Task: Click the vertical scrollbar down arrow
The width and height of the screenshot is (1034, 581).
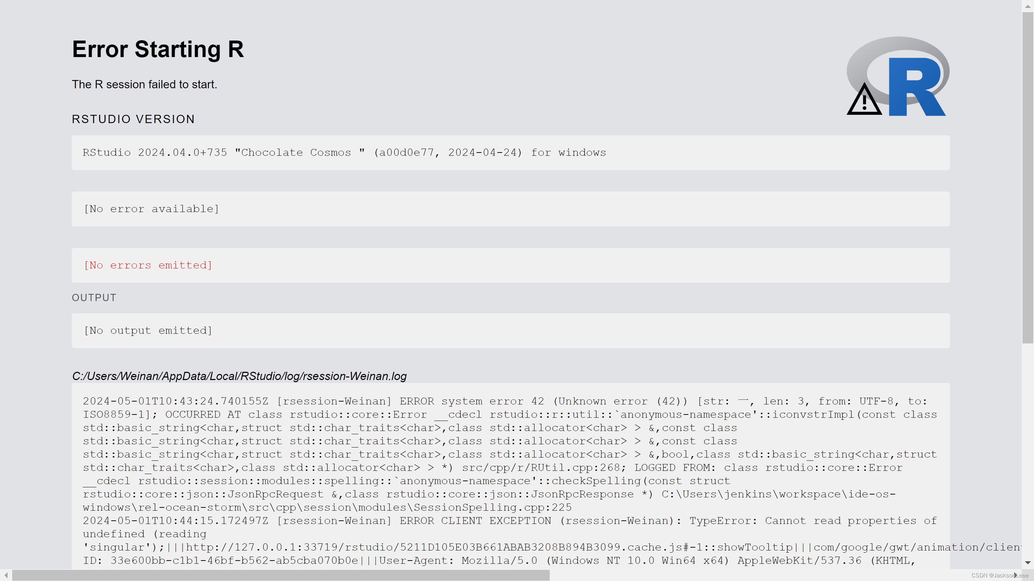Action: [x=1028, y=563]
